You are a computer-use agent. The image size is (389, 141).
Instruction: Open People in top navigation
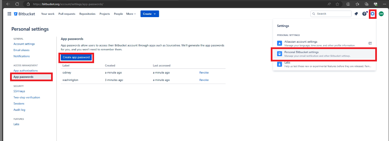point(118,14)
